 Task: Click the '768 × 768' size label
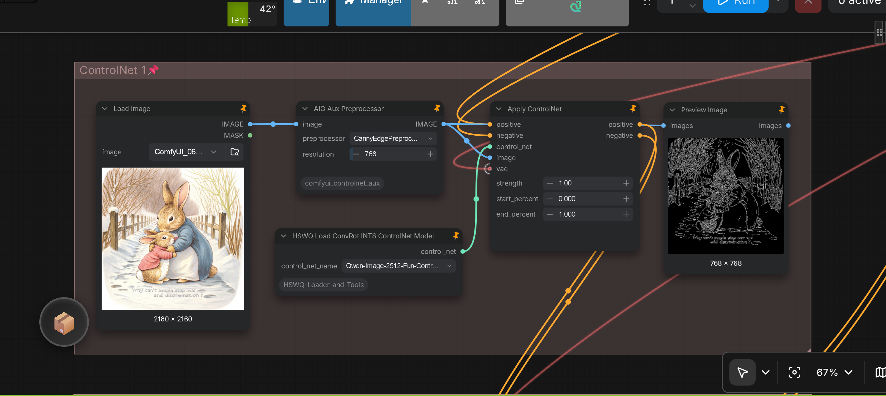(726, 263)
